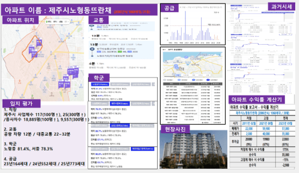Select the blue 제주서중학교 tab in second school card

[x=120, y=104]
